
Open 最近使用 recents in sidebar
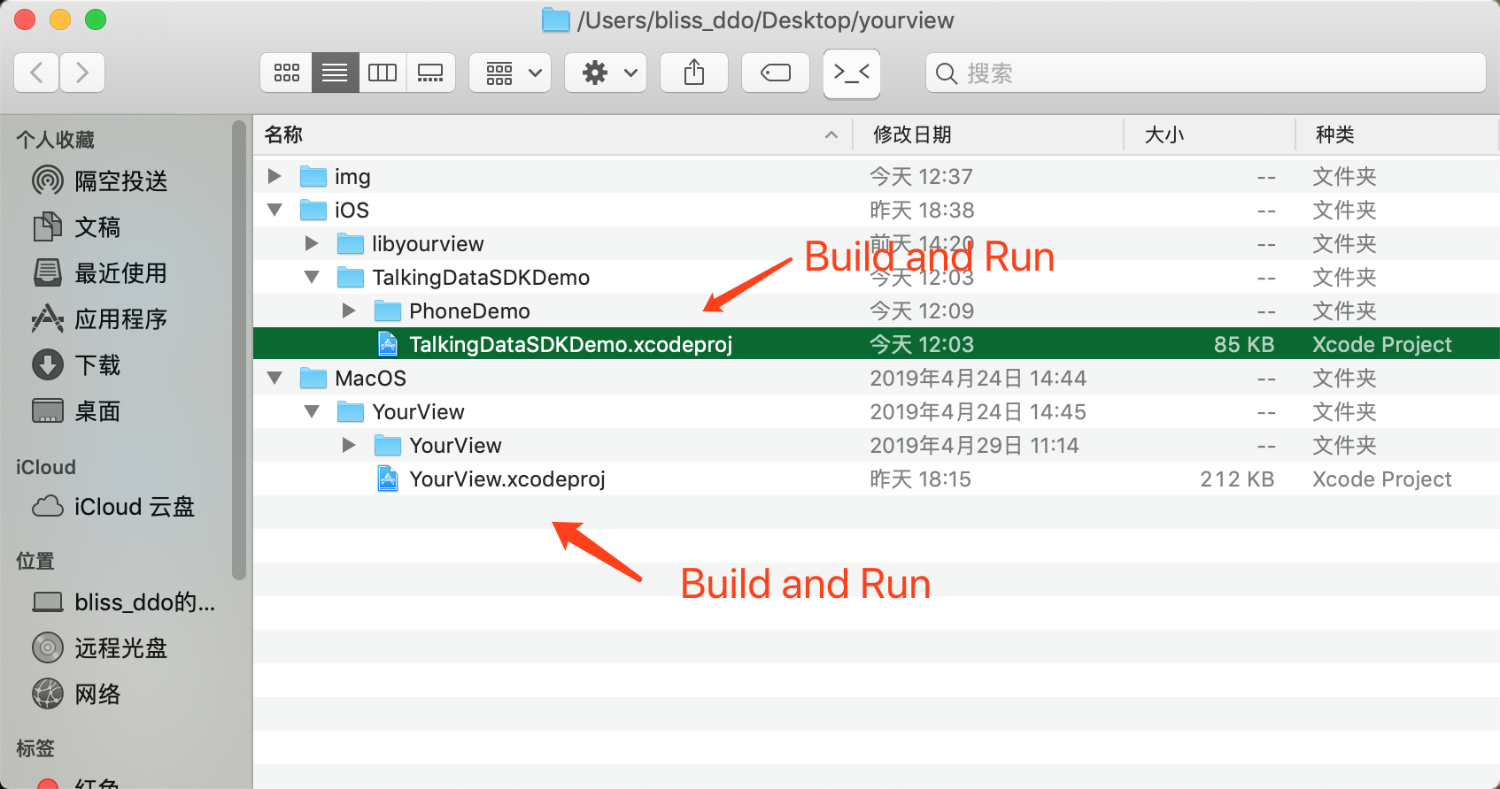coord(120,272)
